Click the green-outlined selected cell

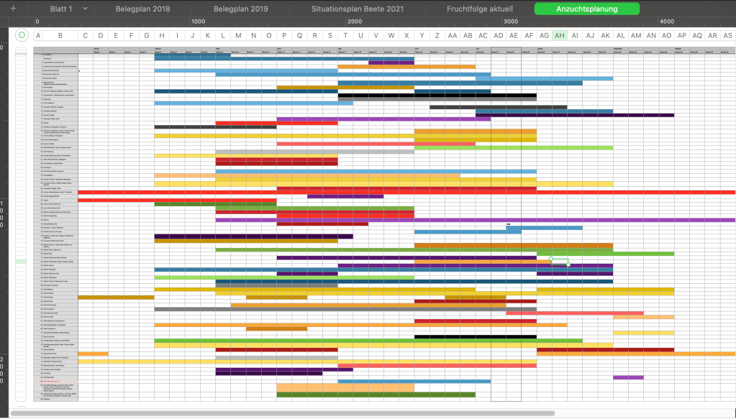[x=560, y=262]
